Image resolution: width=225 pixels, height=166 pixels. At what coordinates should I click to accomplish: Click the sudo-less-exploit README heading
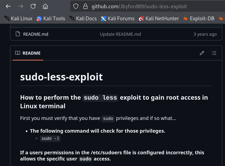pos(61,77)
